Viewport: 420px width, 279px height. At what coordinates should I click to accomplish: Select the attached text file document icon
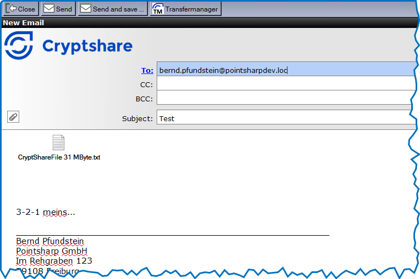pos(58,143)
